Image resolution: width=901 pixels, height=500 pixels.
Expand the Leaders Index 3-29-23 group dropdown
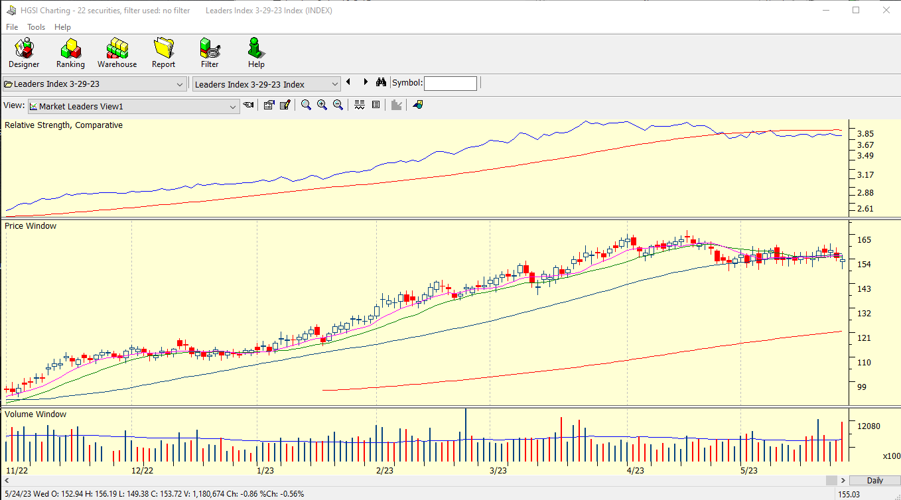pyautogui.click(x=180, y=84)
